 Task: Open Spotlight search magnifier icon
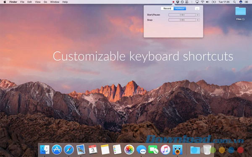pos(234,2)
